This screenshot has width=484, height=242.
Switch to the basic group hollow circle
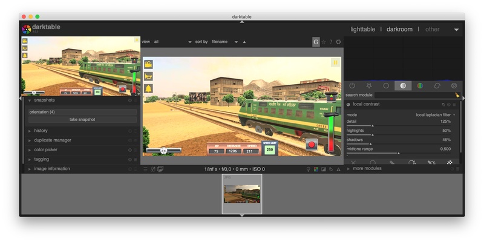tap(386, 86)
